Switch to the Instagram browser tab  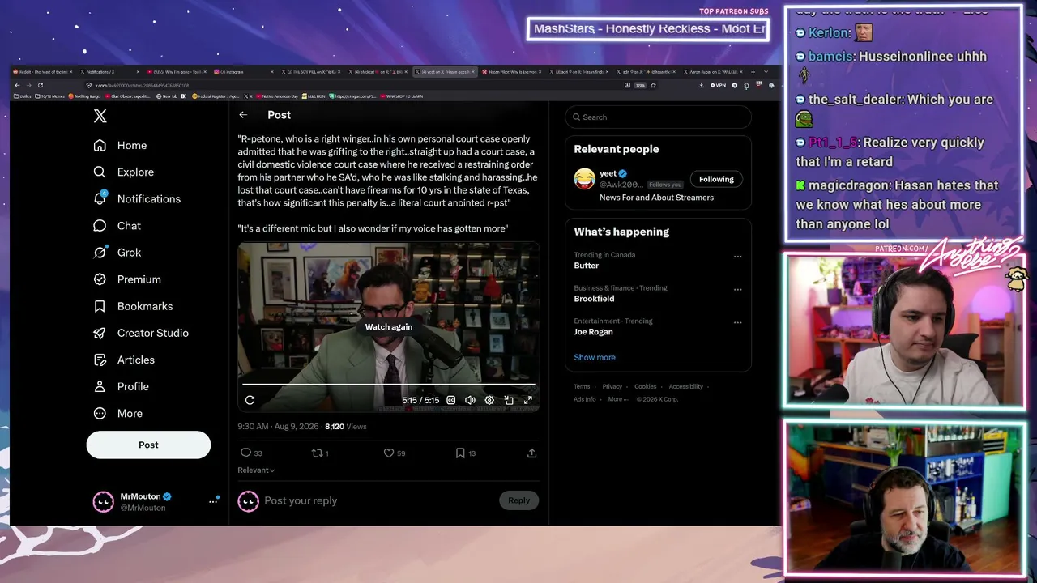click(x=243, y=72)
